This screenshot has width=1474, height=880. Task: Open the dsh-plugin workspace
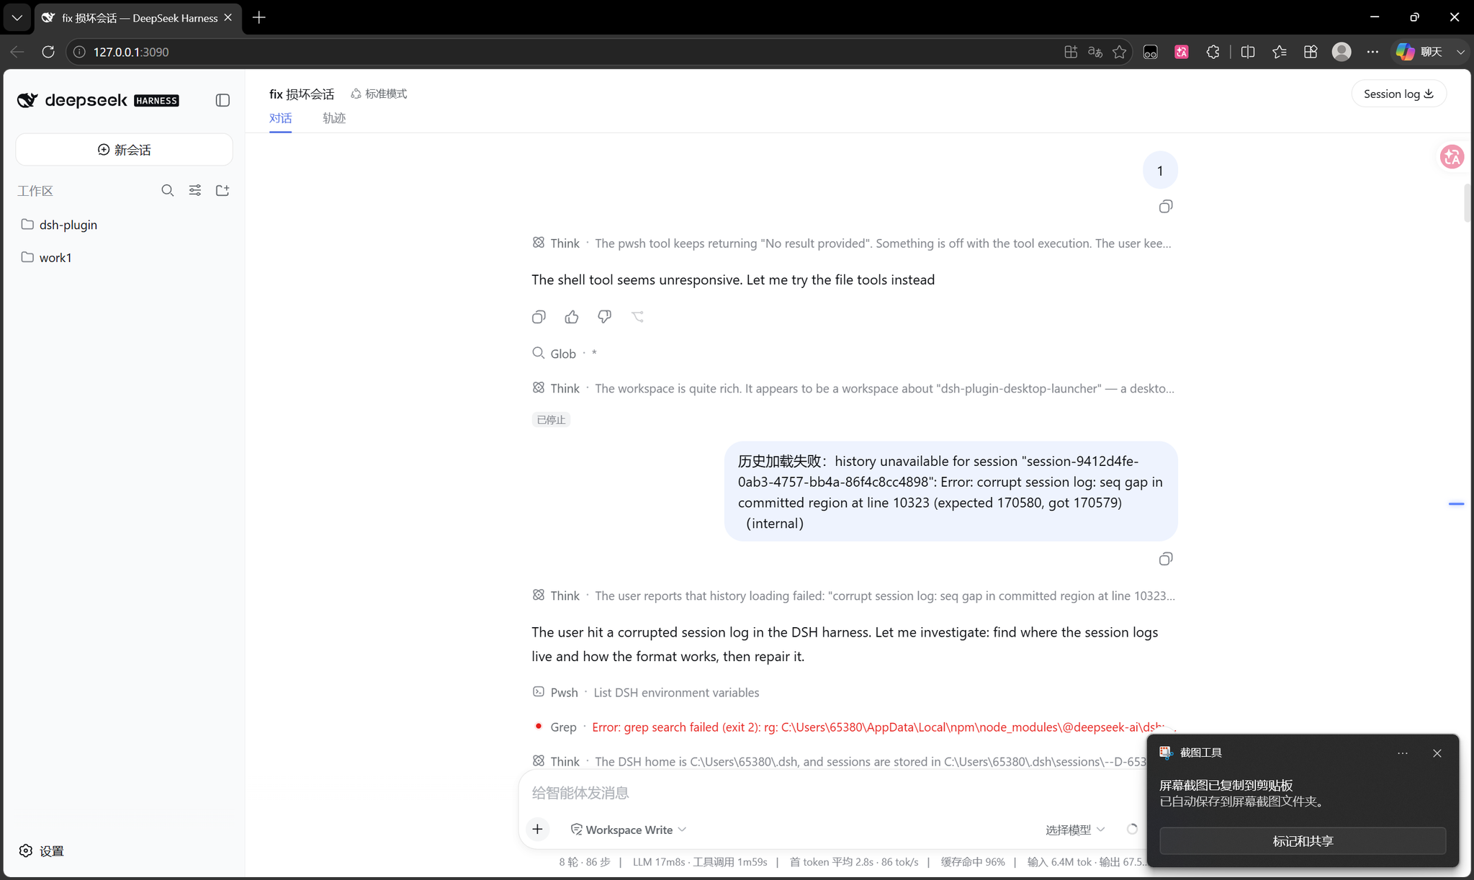pos(124,225)
